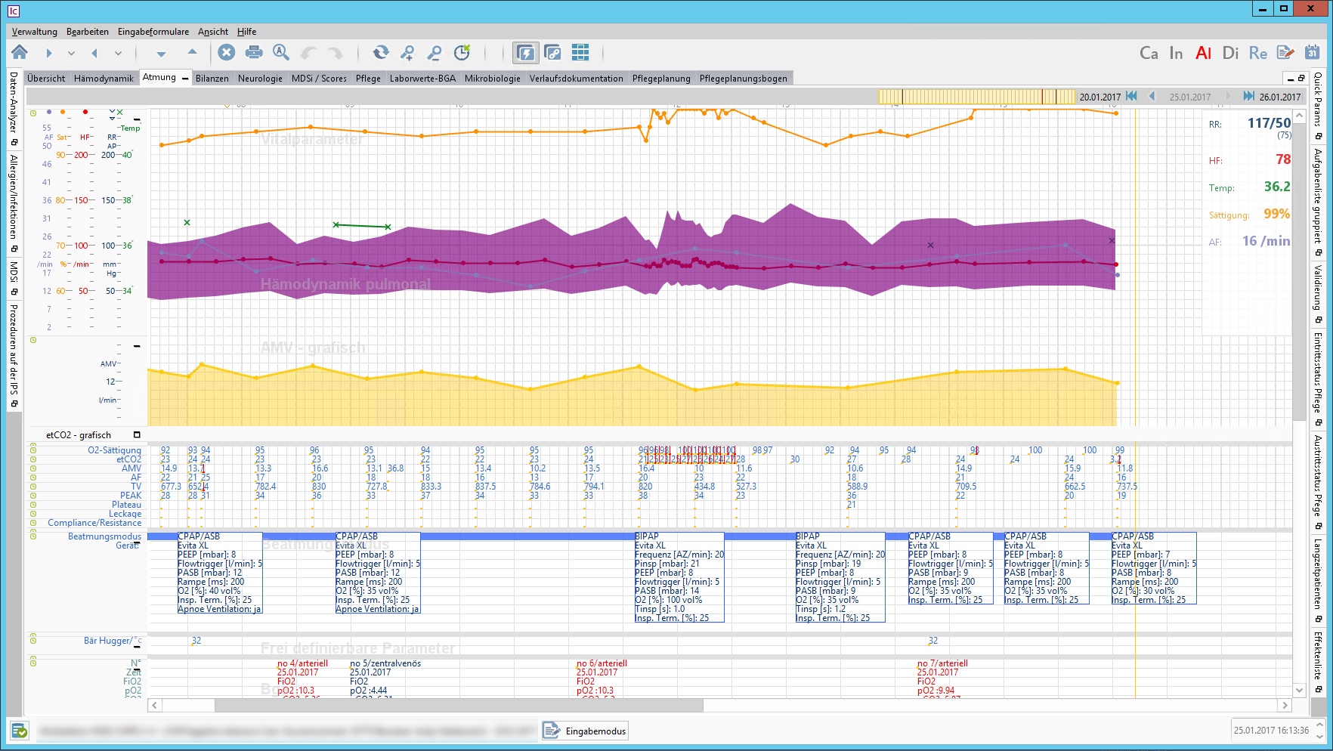Jump to first date 20.01.2017 arrow

(x=1131, y=96)
